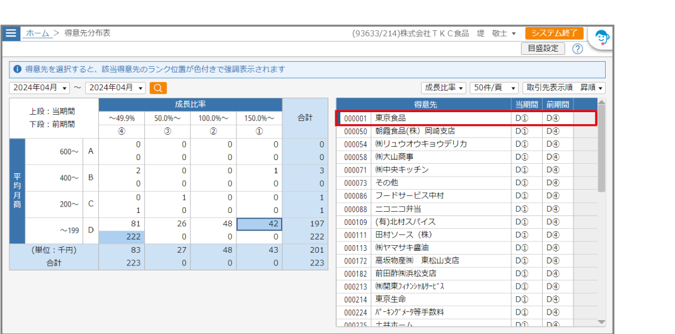Click the D rank cell showing 81
The width and height of the screenshot is (675, 334).
click(122, 224)
